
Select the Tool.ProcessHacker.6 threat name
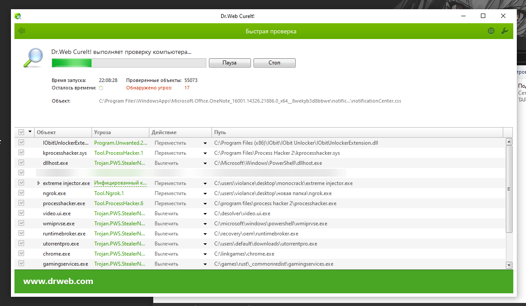pos(119,203)
